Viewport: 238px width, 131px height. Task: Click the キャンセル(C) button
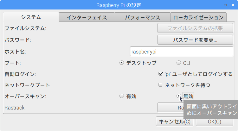pyautogui.click(x=175, y=122)
